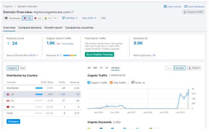Open the external link icon beside mydocurgentcare.com
The image size is (209, 132).
[72, 12]
